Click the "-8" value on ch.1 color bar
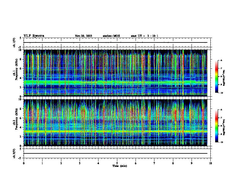 (221, 77)
